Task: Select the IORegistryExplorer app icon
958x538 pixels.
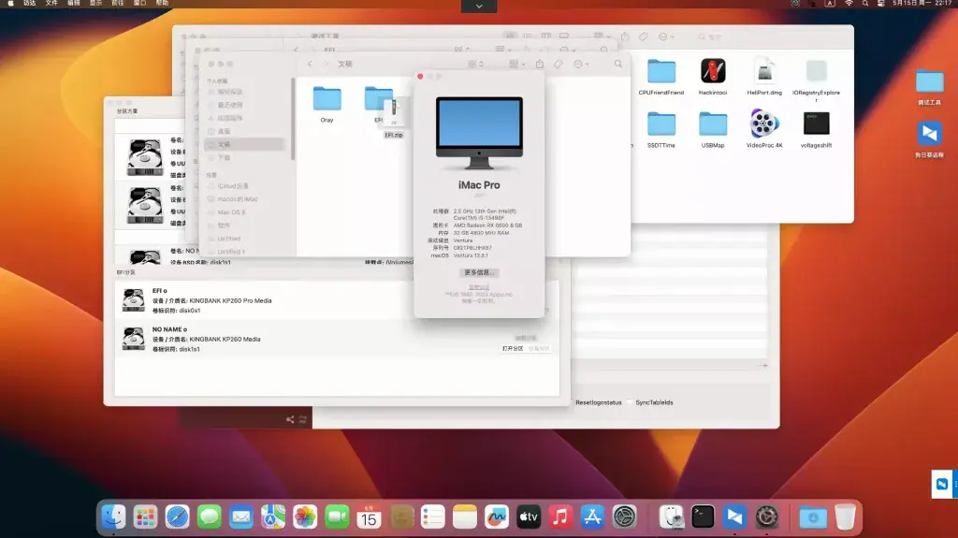Action: click(816, 71)
